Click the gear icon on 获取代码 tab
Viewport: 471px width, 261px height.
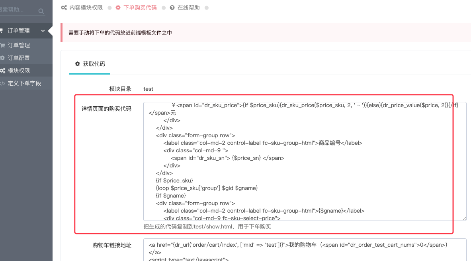click(x=78, y=64)
